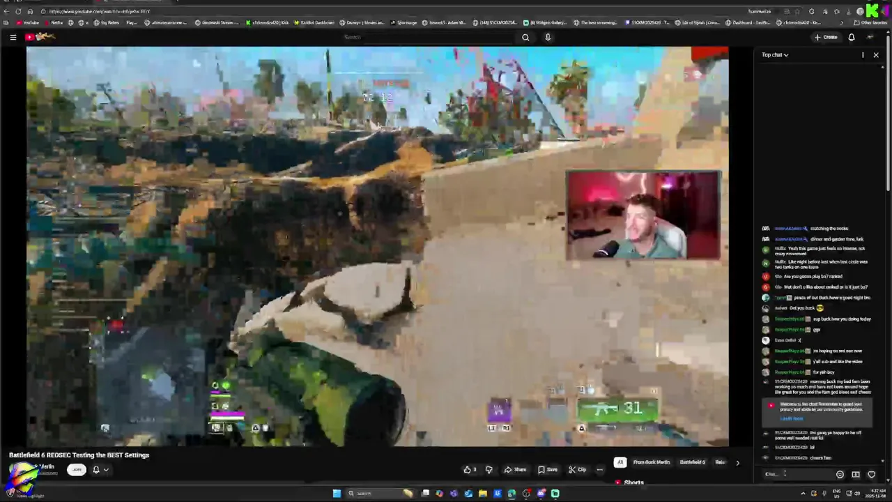Image resolution: width=892 pixels, height=502 pixels.
Task: Click the Join membership button
Action: (x=77, y=469)
